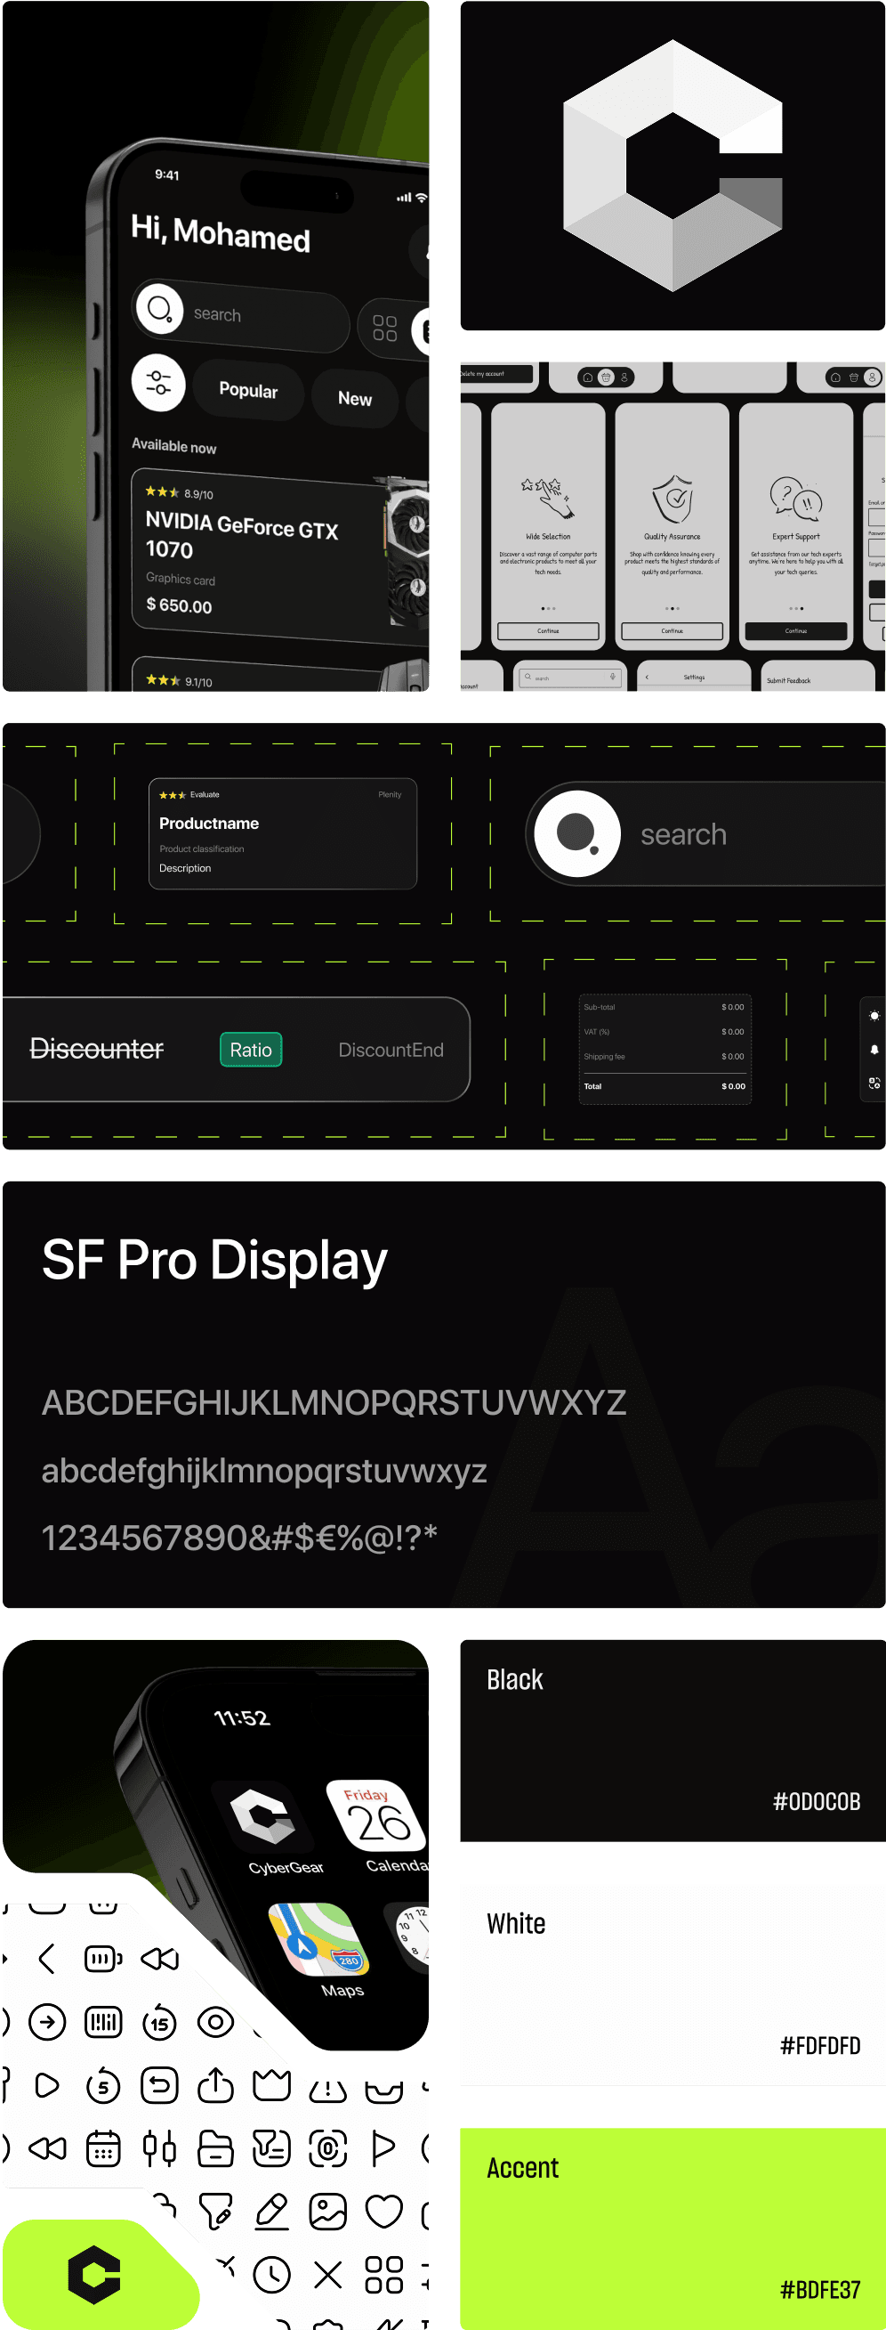The width and height of the screenshot is (886, 2330).
Task: Click the dark Continue button under Expert Support
Action: pos(795,630)
